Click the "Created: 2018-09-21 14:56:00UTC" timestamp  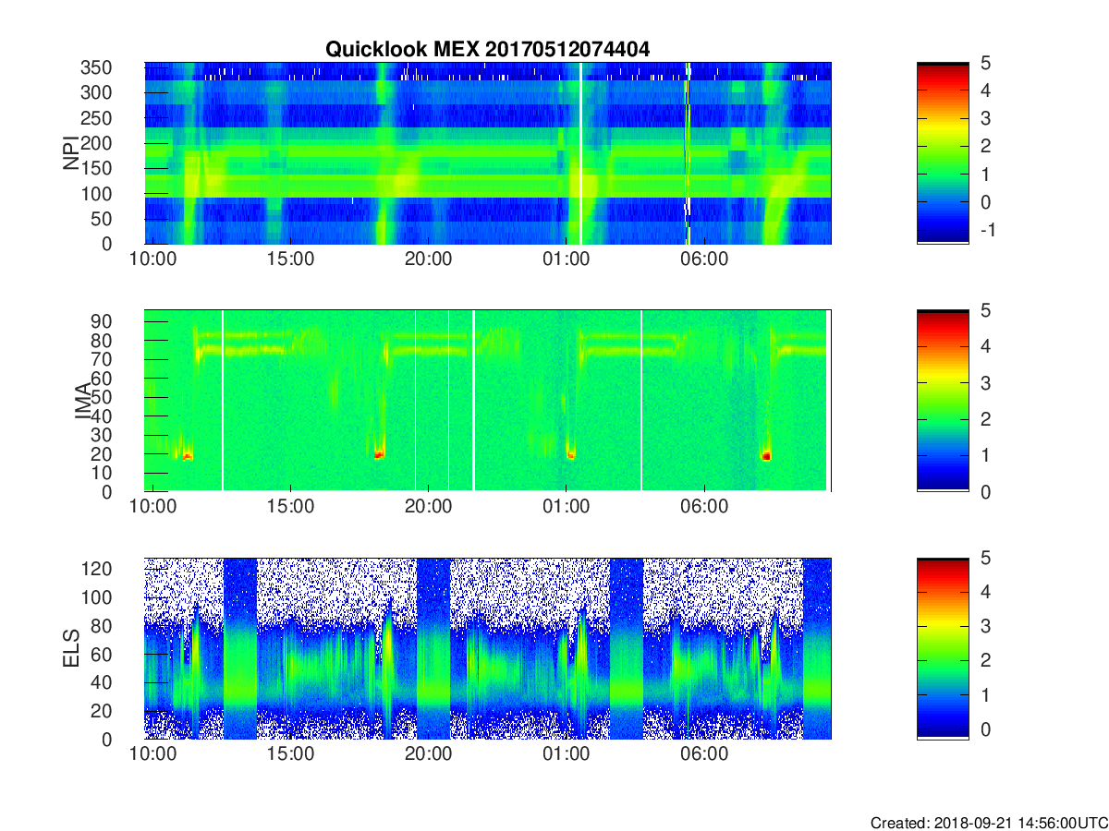(989, 822)
